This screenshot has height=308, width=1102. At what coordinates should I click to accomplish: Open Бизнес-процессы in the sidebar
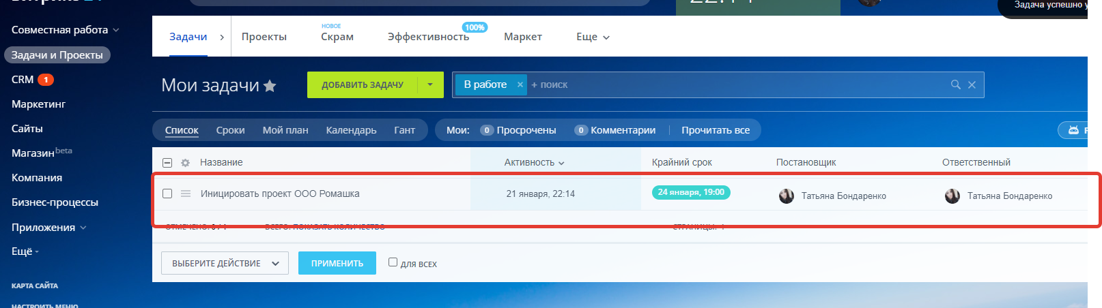(x=55, y=202)
